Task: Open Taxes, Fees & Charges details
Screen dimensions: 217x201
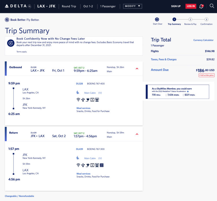Action: (163, 59)
